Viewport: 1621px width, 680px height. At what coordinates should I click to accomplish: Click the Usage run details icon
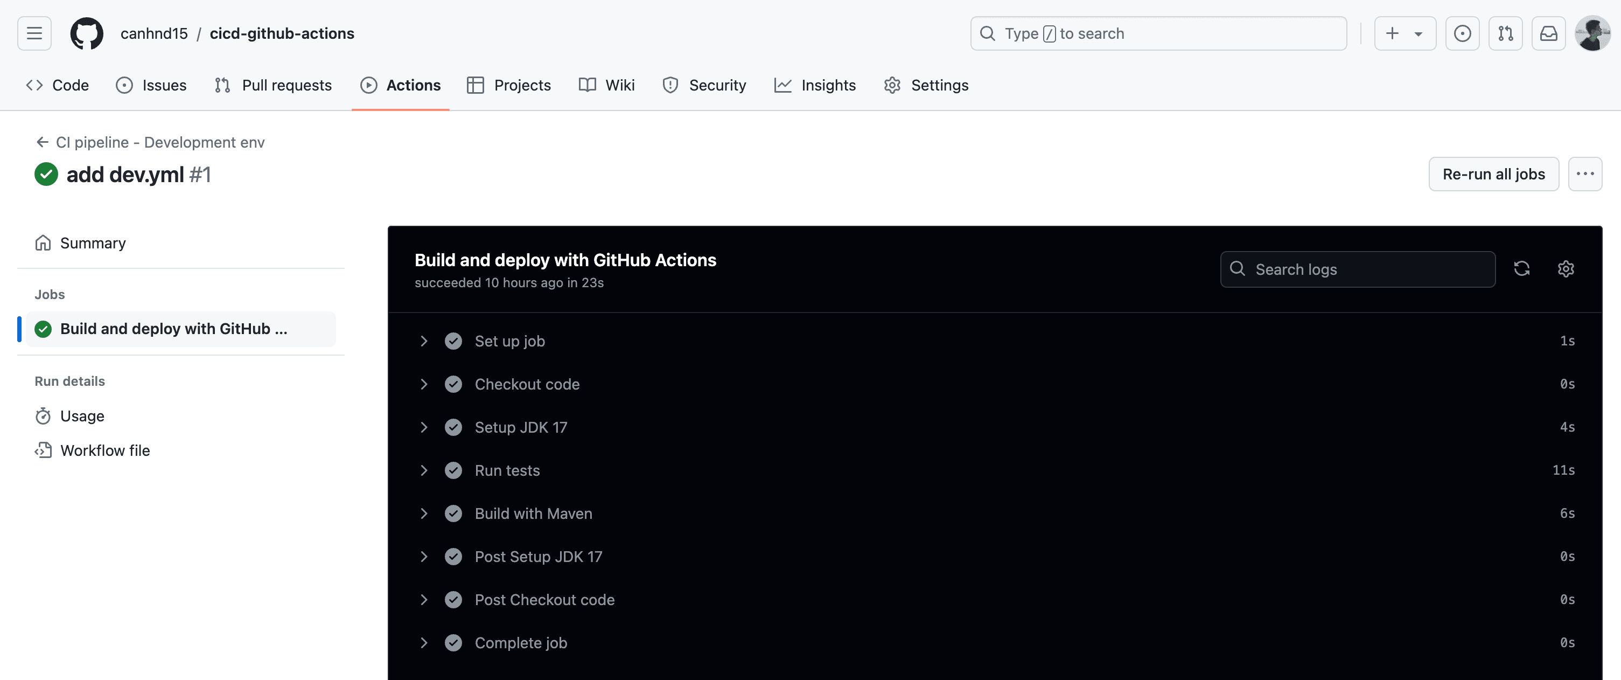(x=43, y=416)
